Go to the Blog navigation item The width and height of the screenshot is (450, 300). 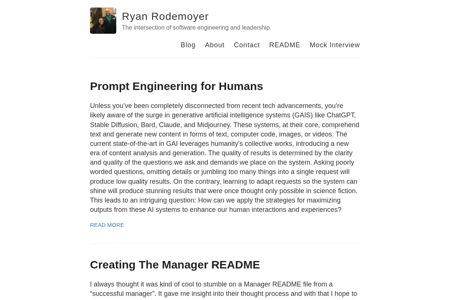click(188, 45)
